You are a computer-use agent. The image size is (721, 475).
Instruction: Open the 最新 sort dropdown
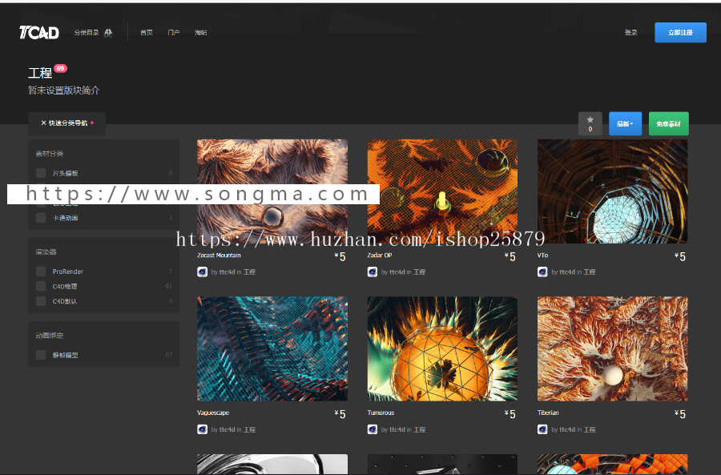pos(625,123)
